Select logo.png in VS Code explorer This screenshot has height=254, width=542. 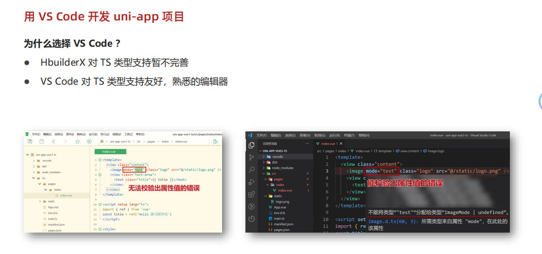282,201
